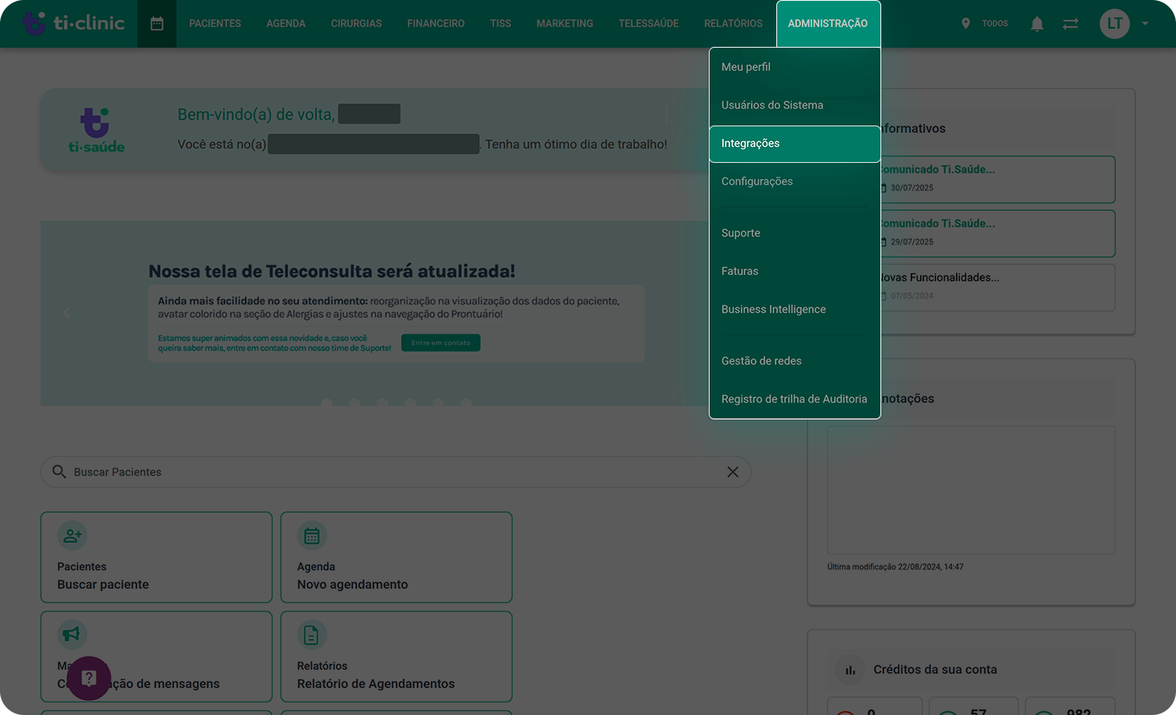Click the Relatórios document icon
1176x715 pixels.
pyautogui.click(x=311, y=635)
